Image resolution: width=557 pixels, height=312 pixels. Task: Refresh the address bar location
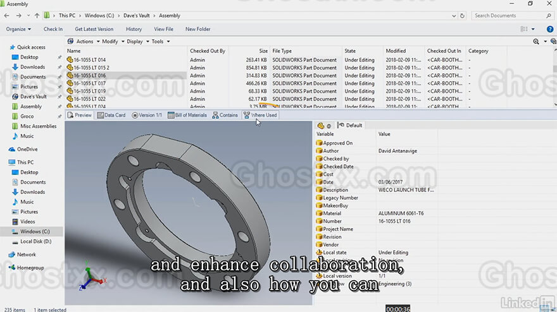point(462,16)
